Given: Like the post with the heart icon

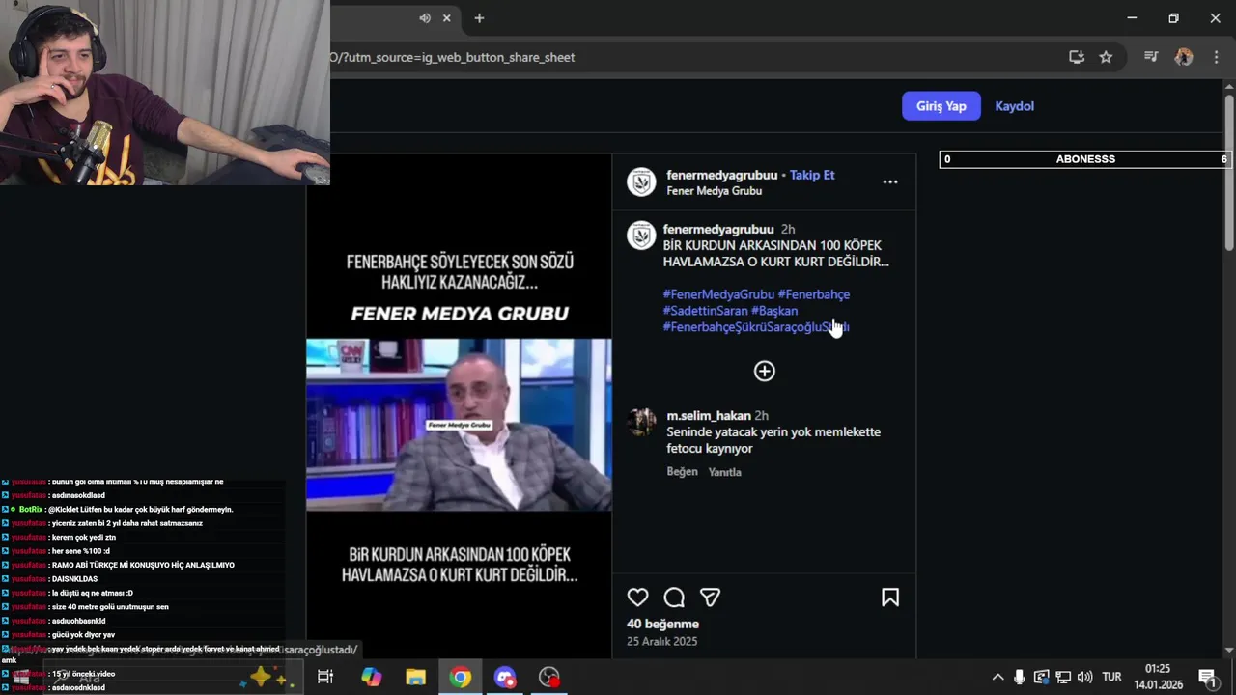Looking at the screenshot, I should [x=638, y=598].
